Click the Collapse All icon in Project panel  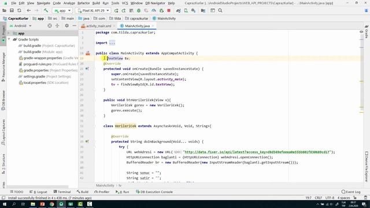[57, 25]
